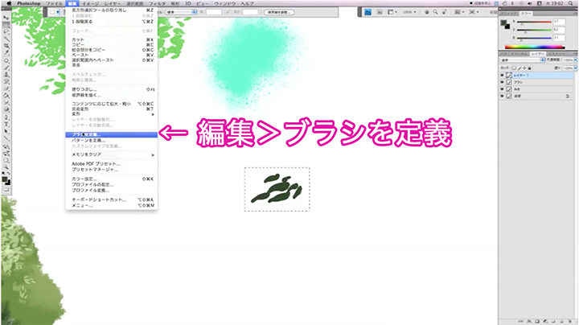Click the toolbox foreground color swatch

pyautogui.click(x=5, y=179)
